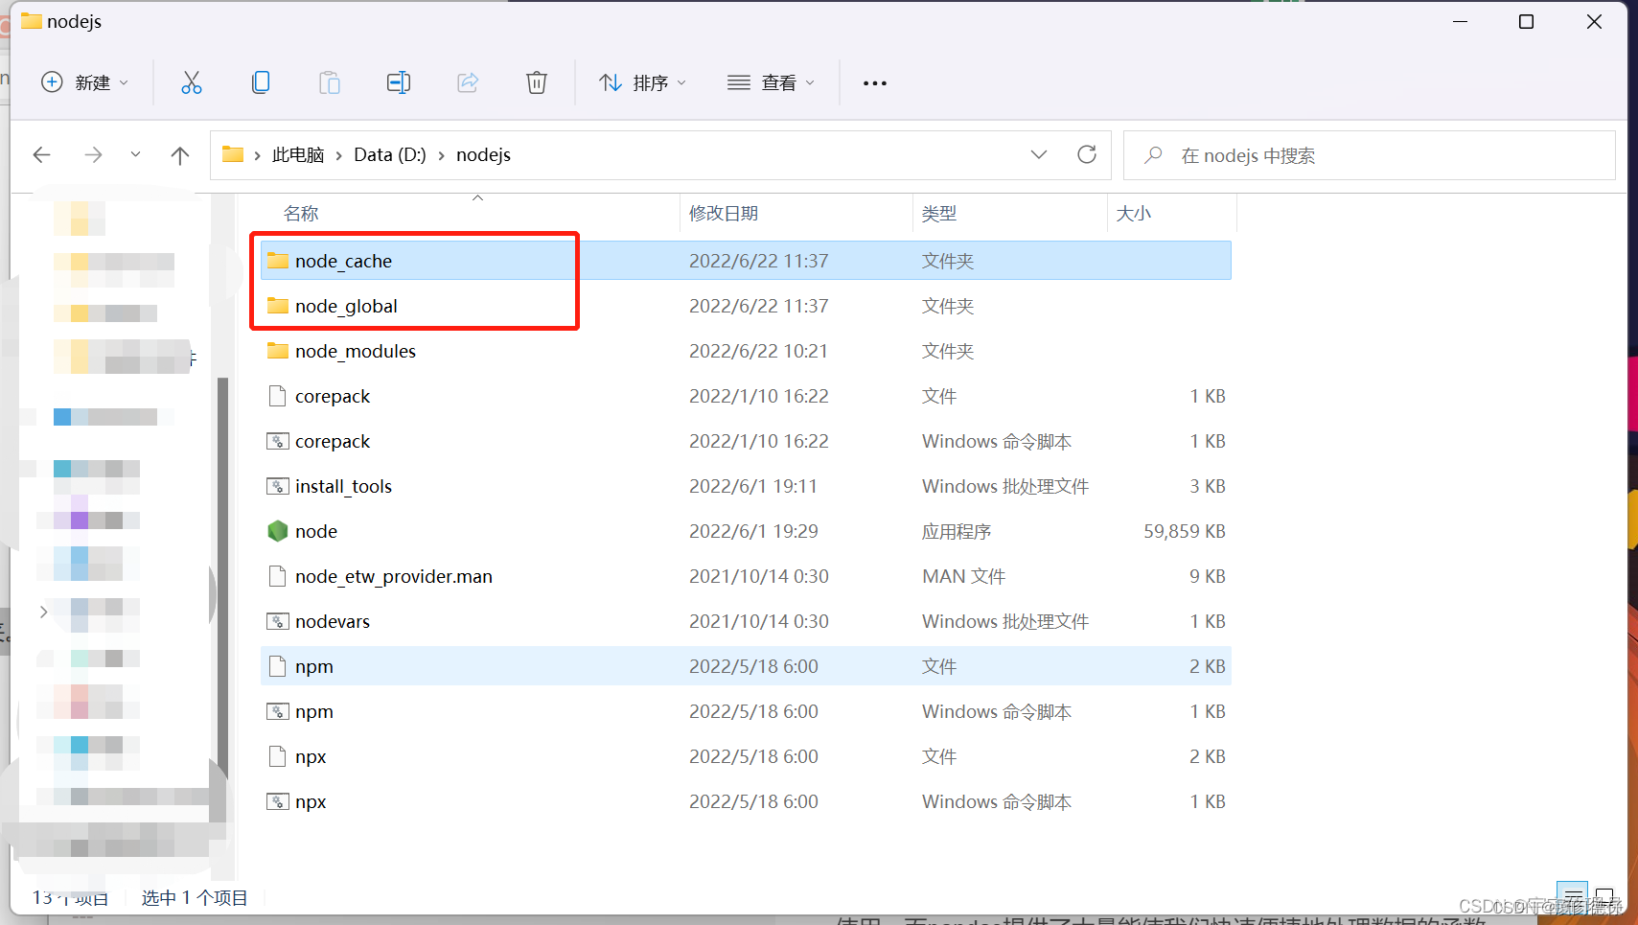Open the 新建 (New) dropdown
Viewport: 1638px width, 925px height.
[x=84, y=82]
